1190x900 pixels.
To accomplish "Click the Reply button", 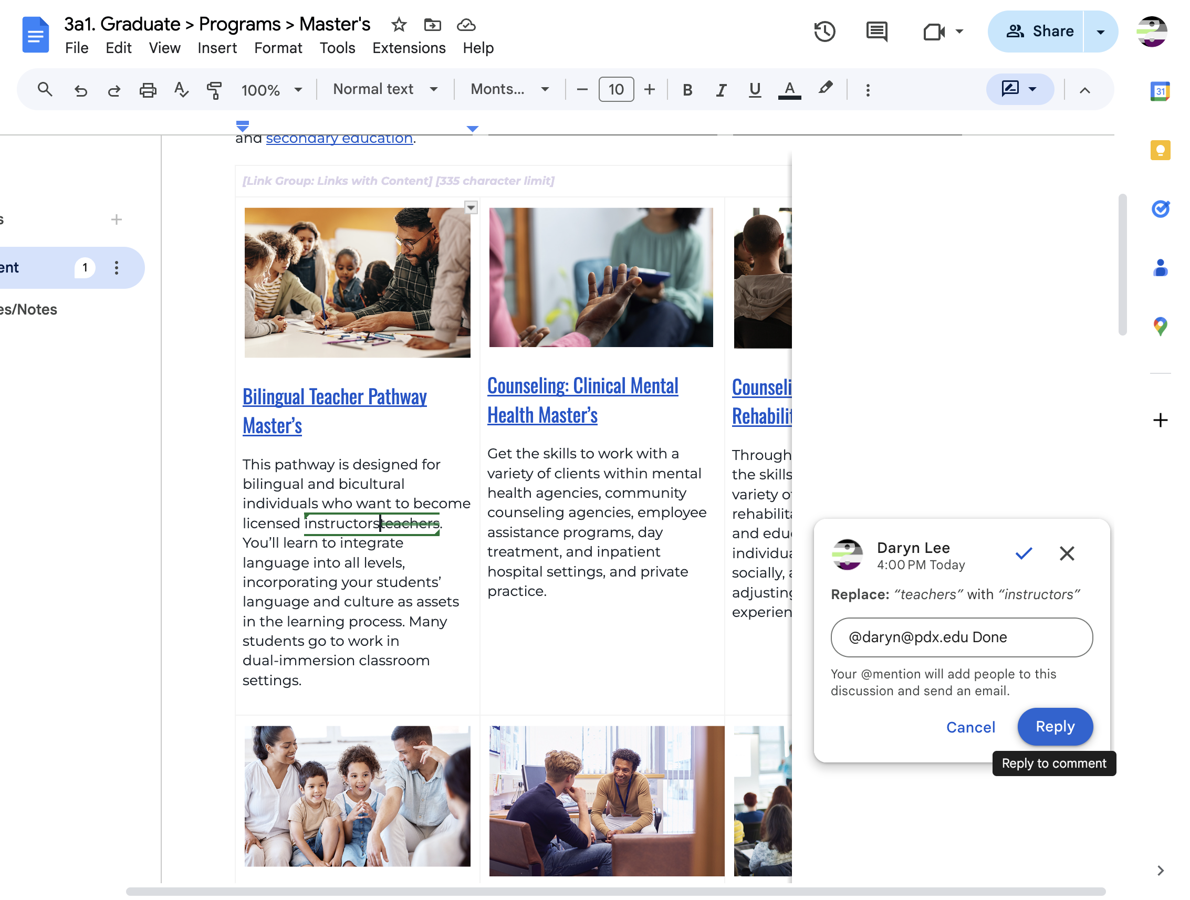I will (1055, 726).
